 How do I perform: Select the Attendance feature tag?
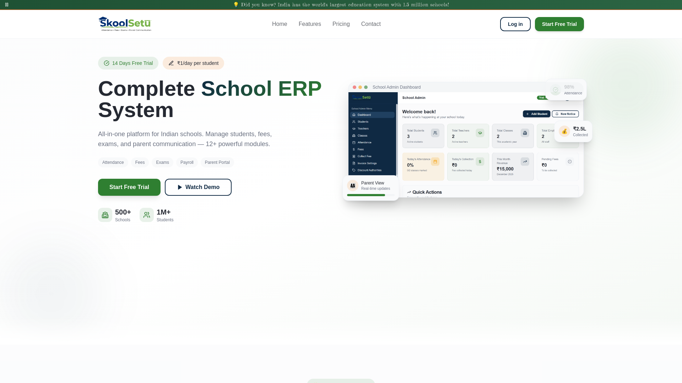pyautogui.click(x=113, y=162)
